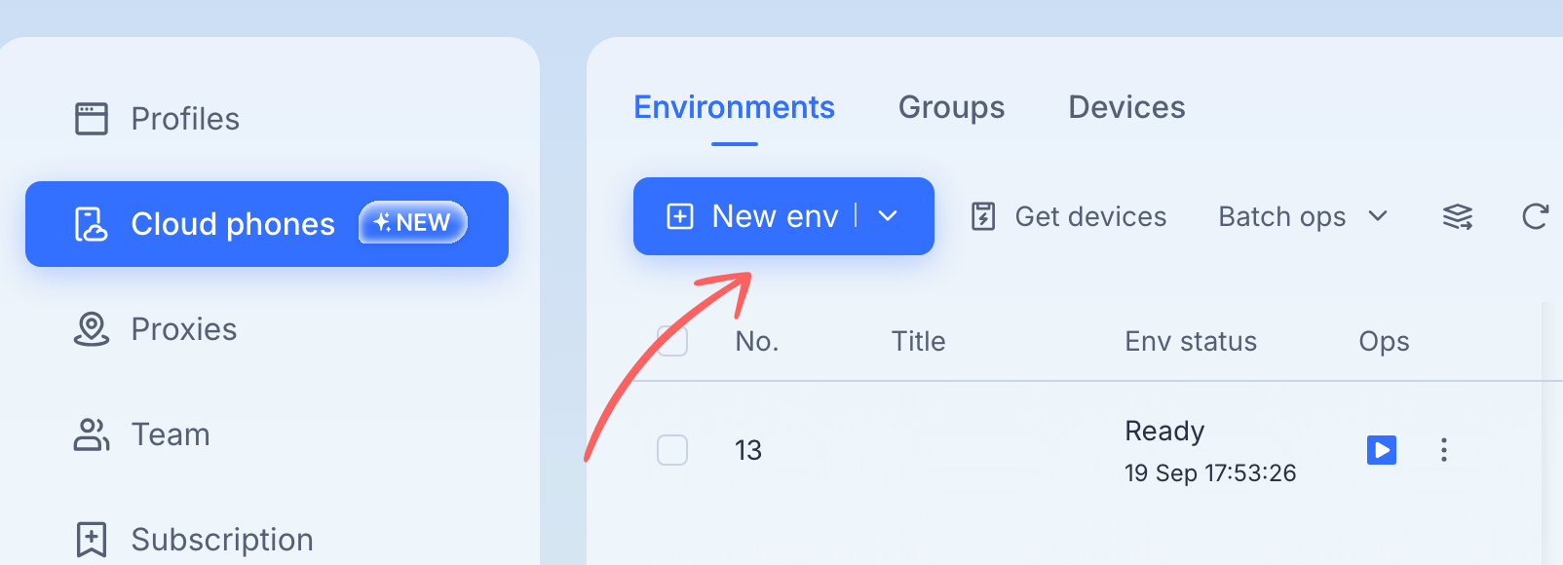Expand the New env dropdown arrow

click(888, 216)
